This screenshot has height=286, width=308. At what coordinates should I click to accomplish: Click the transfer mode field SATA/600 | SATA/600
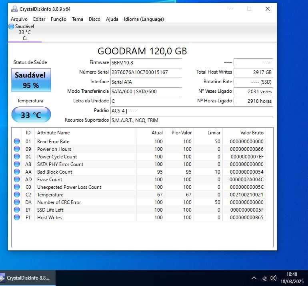[x=146, y=92]
